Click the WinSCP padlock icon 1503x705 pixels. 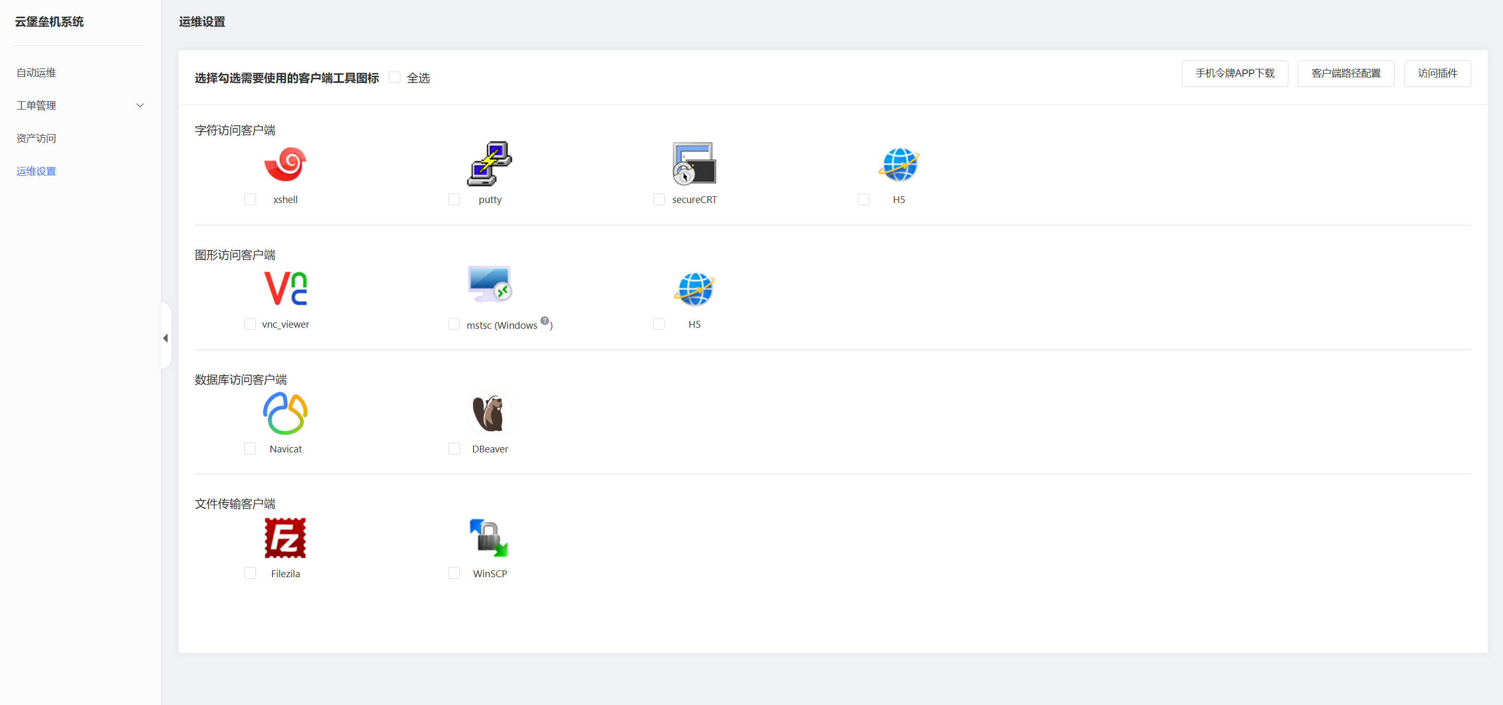490,537
